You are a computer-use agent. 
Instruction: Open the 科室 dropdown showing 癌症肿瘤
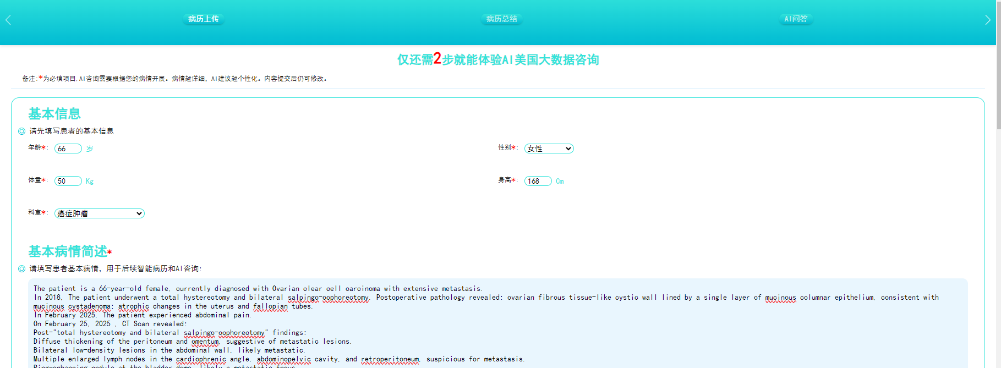pos(100,213)
